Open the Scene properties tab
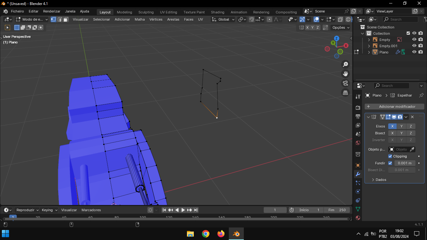The height and width of the screenshot is (240, 427). pyautogui.click(x=358, y=134)
